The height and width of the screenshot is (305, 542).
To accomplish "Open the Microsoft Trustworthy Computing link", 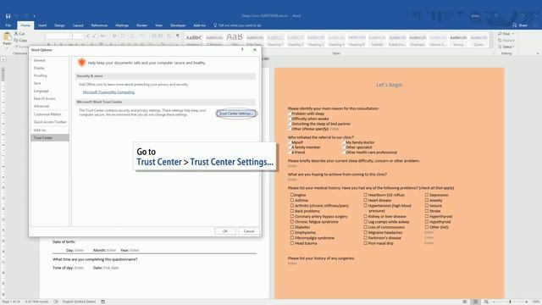I will (x=108, y=92).
